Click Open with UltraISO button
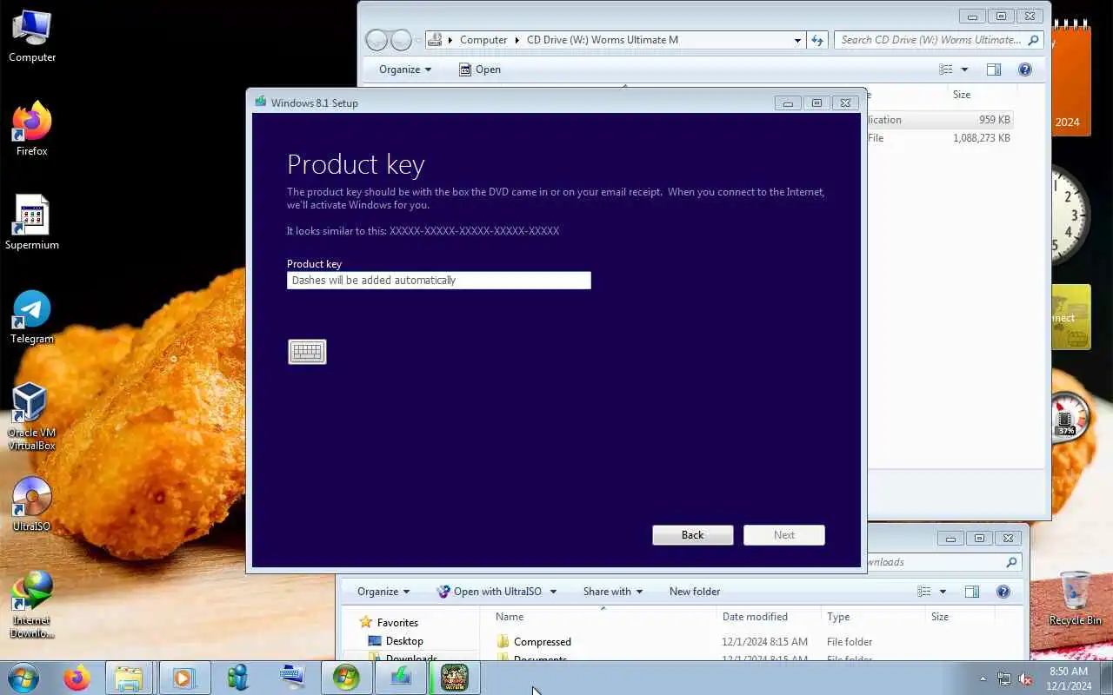Screen dimensions: 1113x695 click(x=489, y=592)
